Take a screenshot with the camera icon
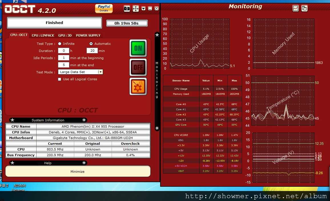Screen dimensions: 330x201 (x=127, y=9)
